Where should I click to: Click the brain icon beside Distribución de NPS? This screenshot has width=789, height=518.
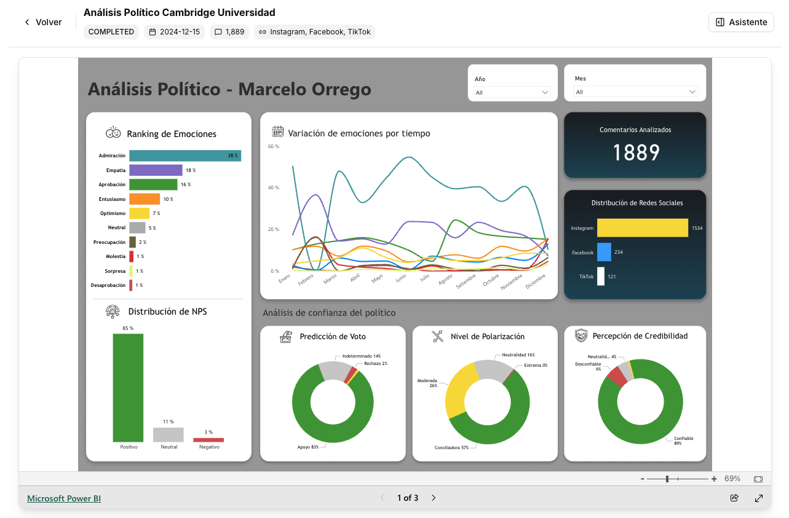113,311
